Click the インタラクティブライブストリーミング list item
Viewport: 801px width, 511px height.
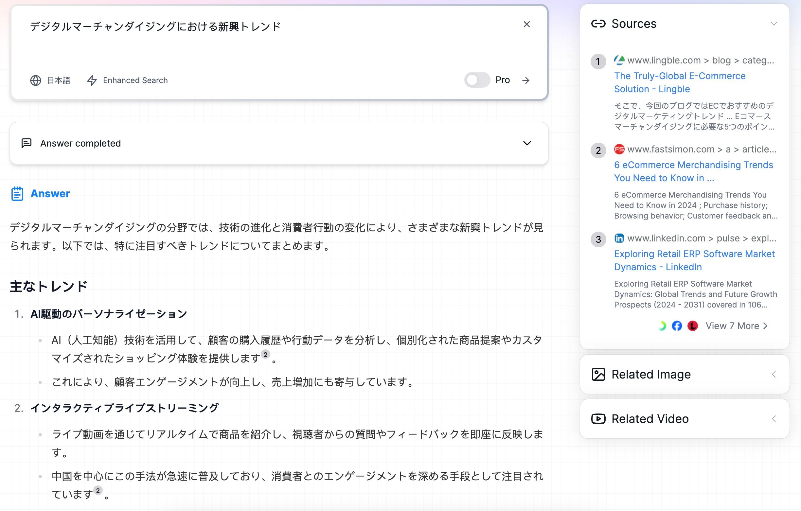(x=124, y=408)
